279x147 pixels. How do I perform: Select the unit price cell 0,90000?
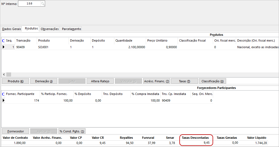(x=162, y=47)
